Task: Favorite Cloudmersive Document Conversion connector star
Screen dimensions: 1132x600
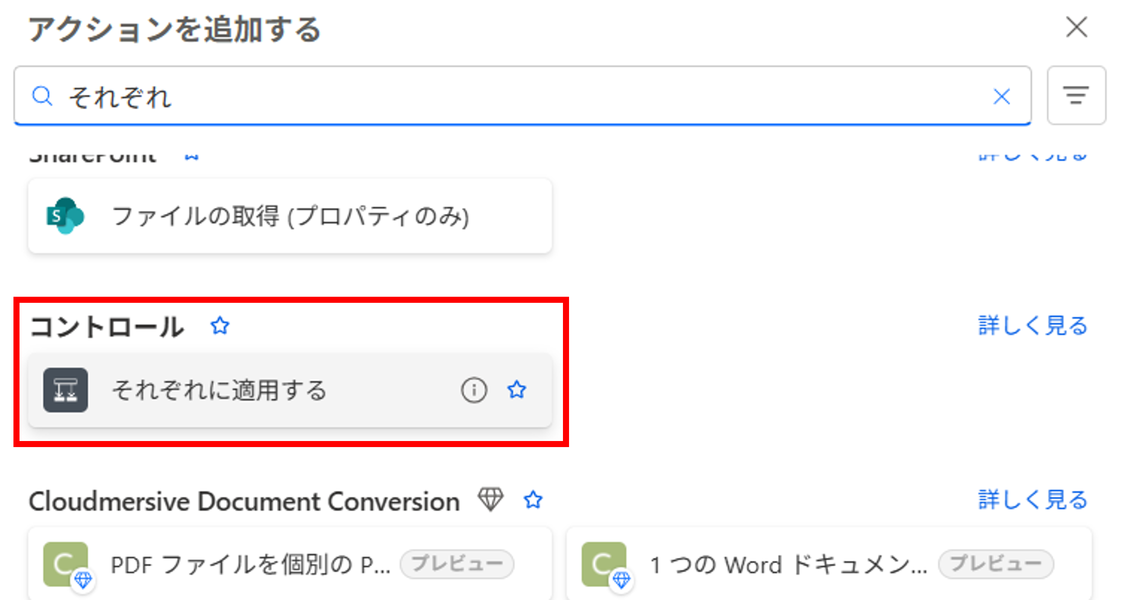Action: (533, 500)
